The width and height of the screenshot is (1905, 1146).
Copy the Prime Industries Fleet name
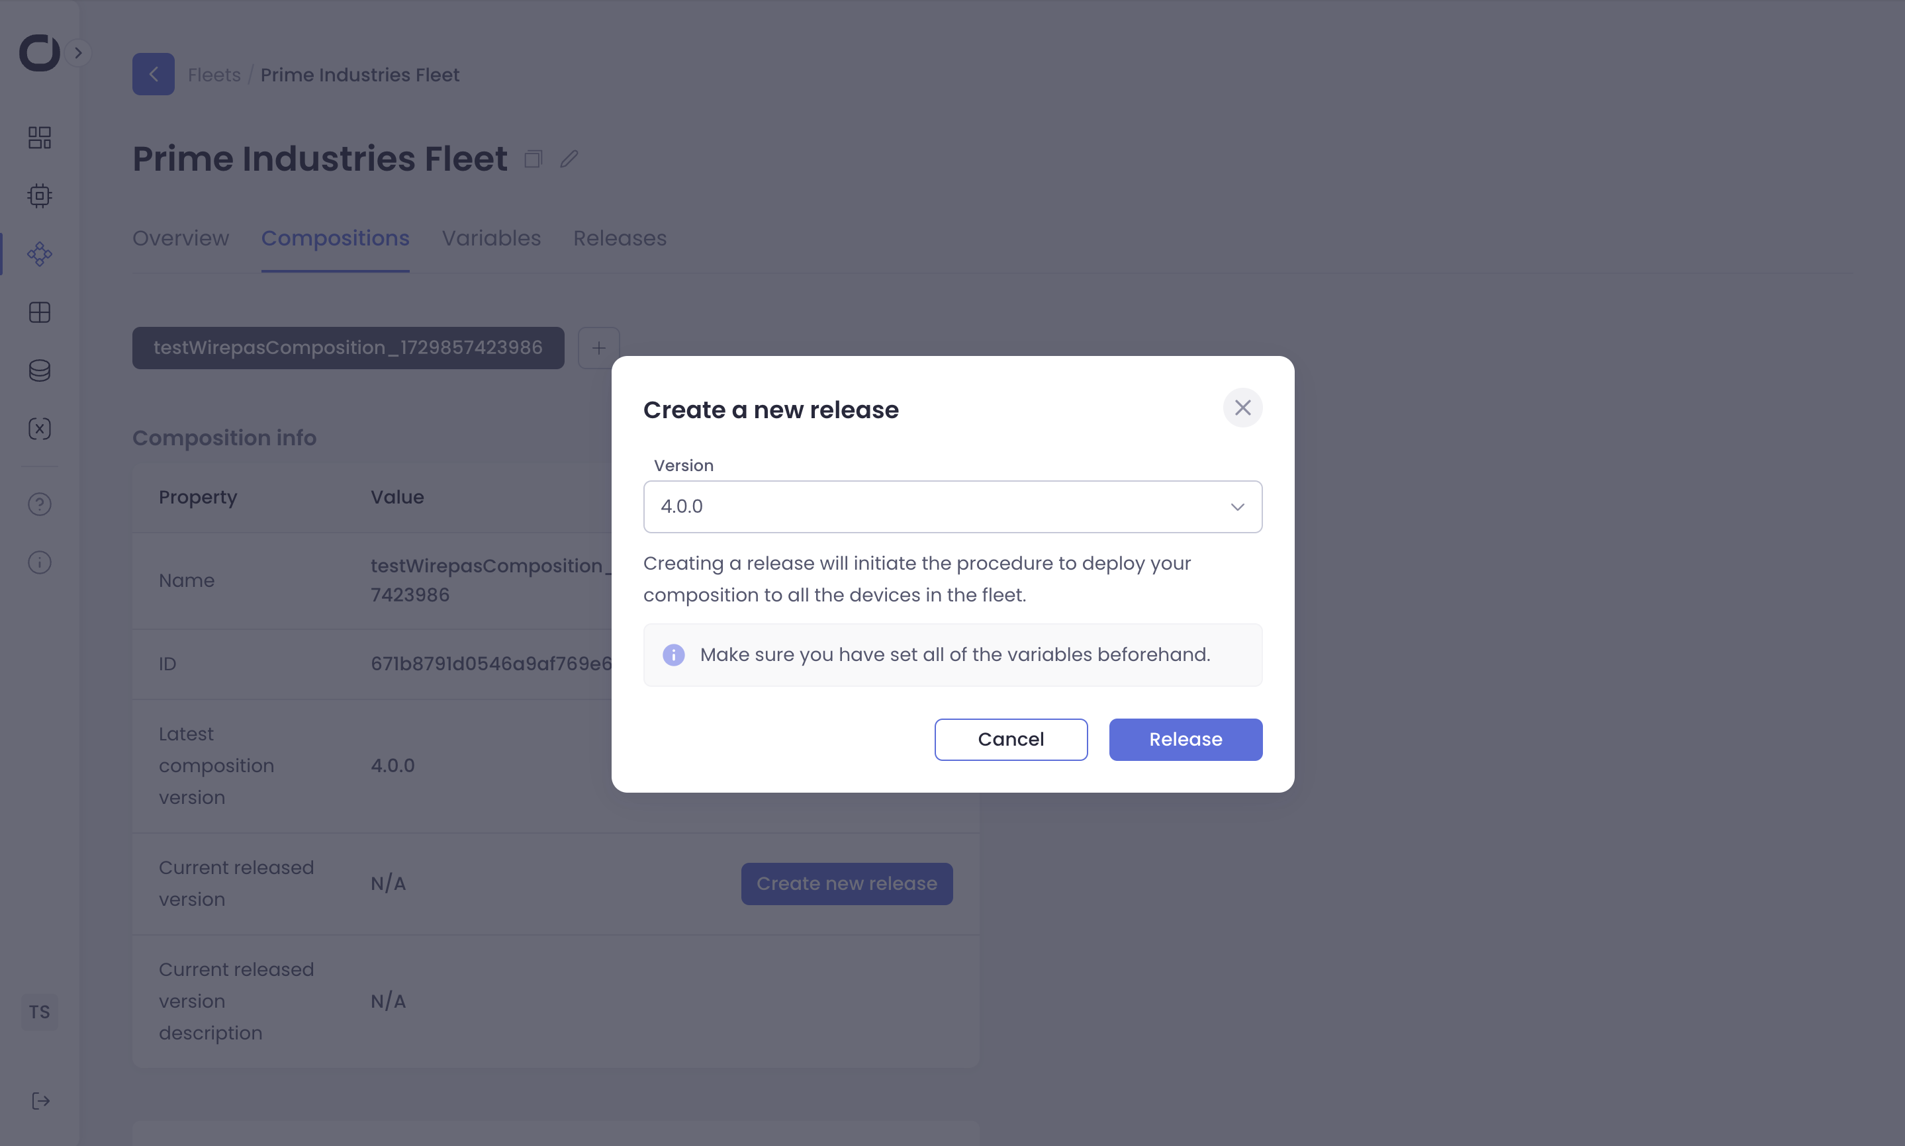533,159
